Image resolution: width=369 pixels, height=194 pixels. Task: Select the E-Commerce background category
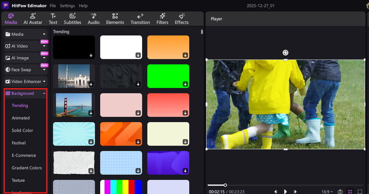(24, 155)
